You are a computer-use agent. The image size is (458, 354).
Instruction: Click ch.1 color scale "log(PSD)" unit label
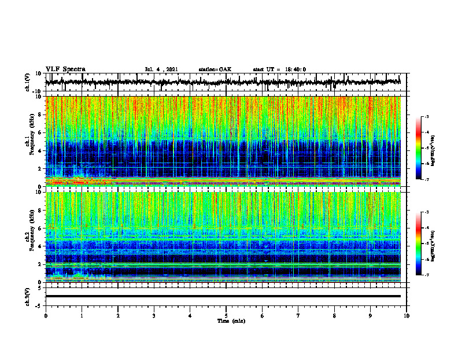[x=433, y=151]
